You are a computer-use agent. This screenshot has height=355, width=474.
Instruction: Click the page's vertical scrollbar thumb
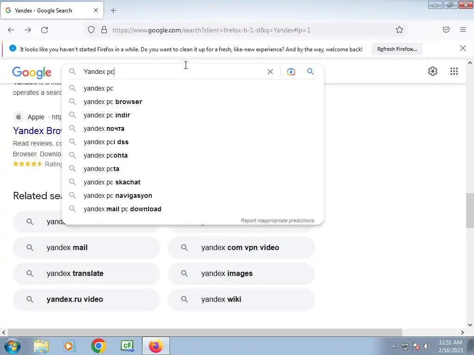tap(470, 210)
